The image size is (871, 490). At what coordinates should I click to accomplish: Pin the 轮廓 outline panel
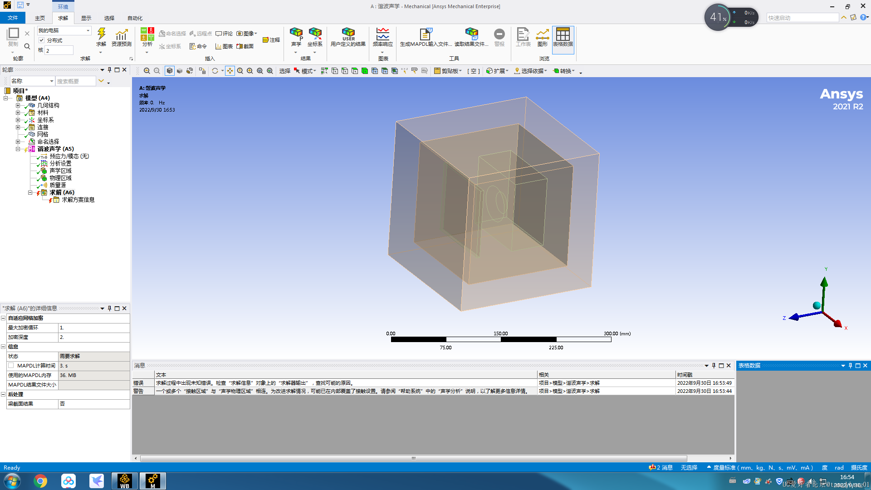click(x=109, y=70)
